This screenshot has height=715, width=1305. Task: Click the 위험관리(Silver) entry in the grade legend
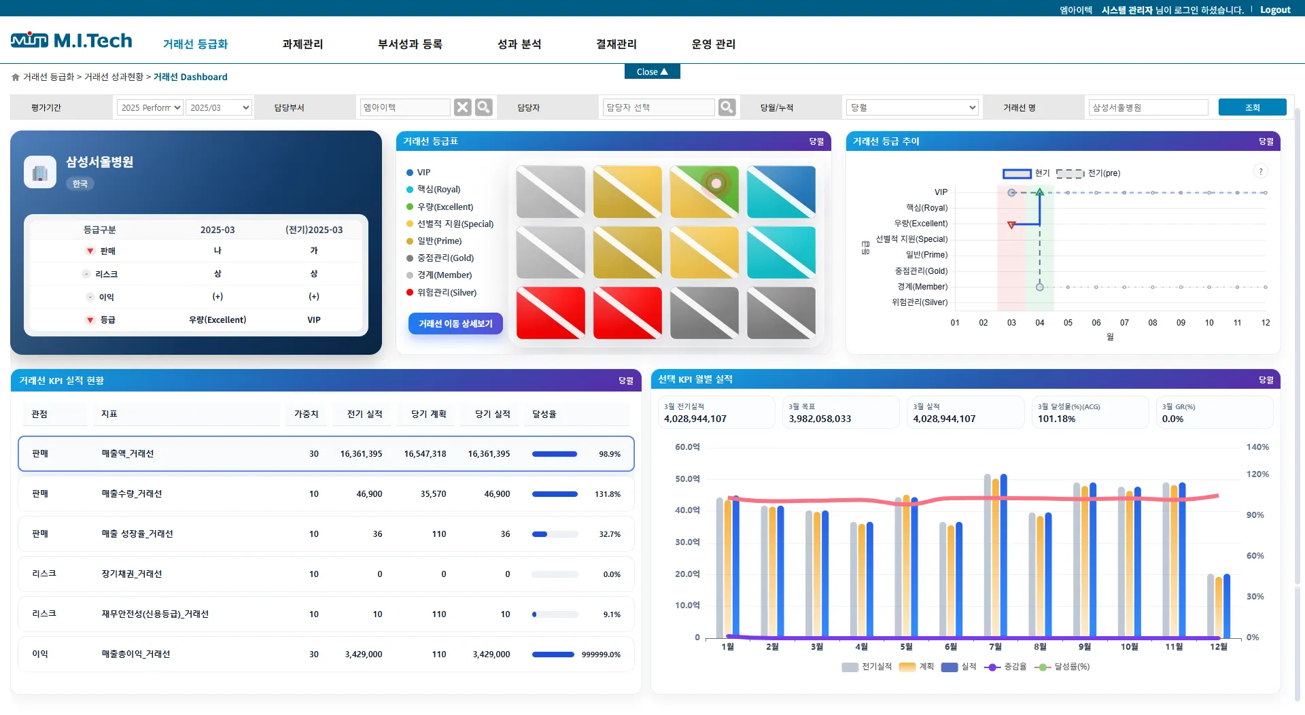click(441, 293)
